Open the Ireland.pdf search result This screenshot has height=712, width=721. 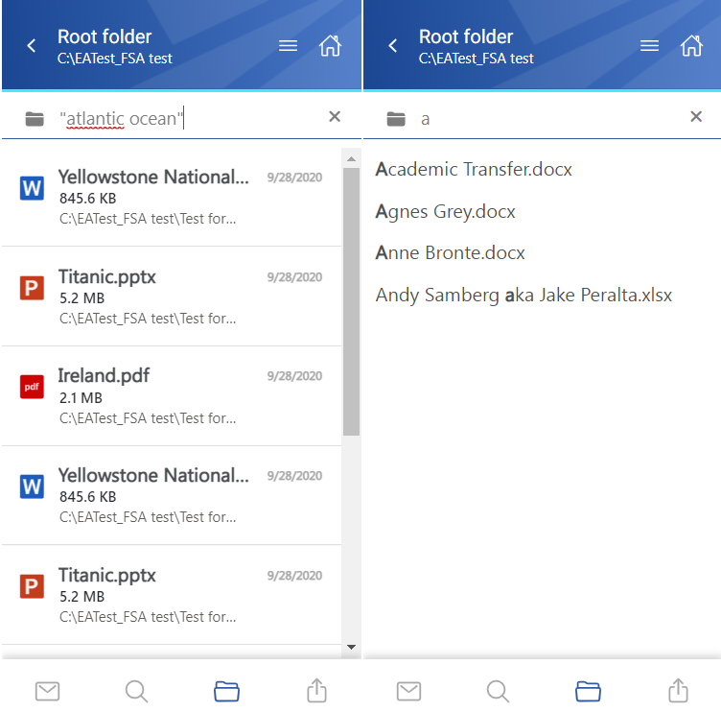pyautogui.click(x=172, y=395)
